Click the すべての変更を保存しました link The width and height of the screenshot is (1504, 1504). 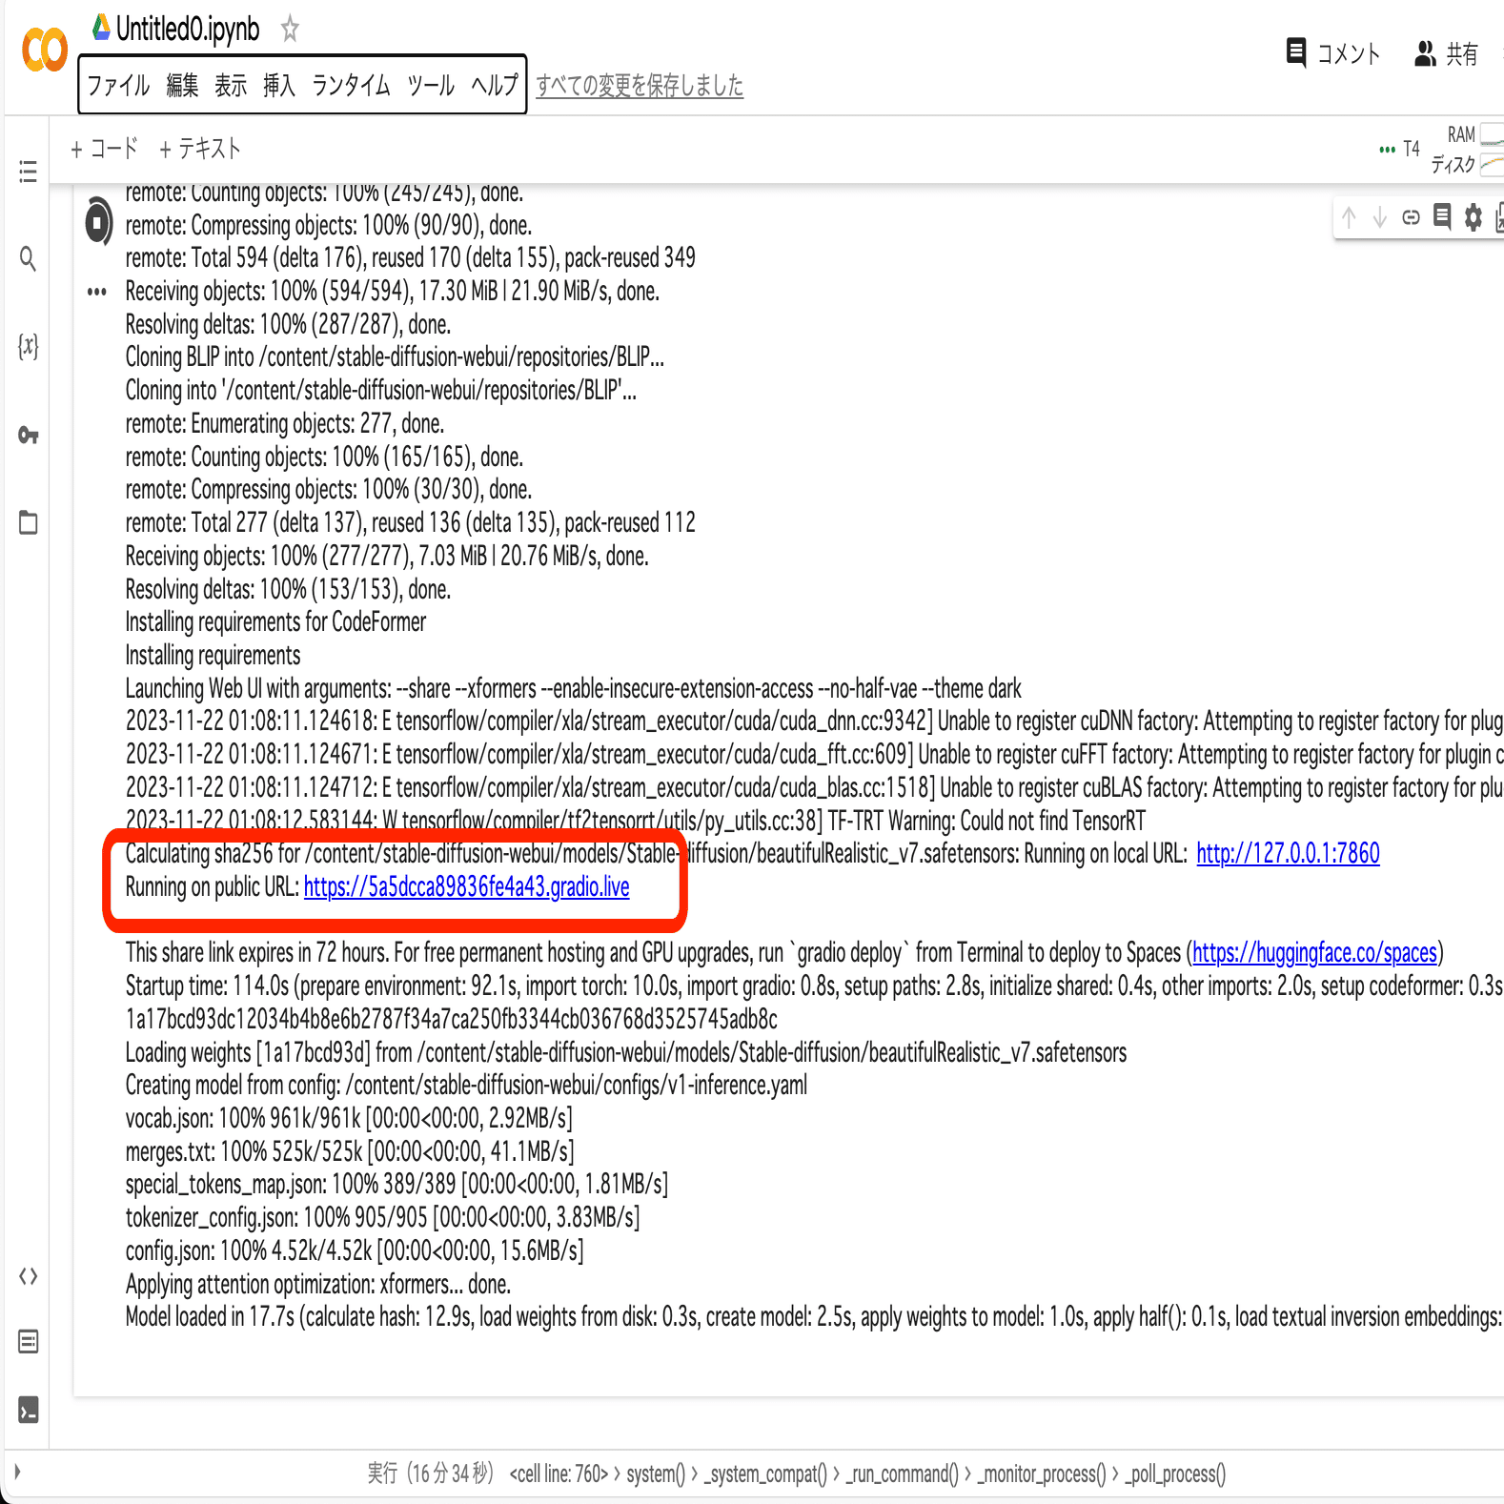coord(640,86)
